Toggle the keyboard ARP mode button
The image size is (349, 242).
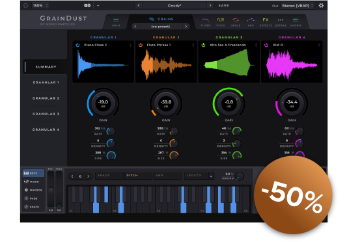[167, 176]
